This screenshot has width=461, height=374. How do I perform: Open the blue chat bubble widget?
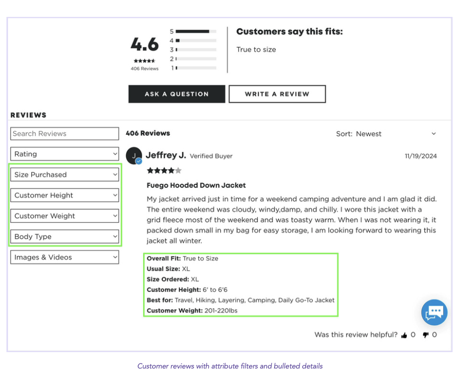[x=434, y=312]
